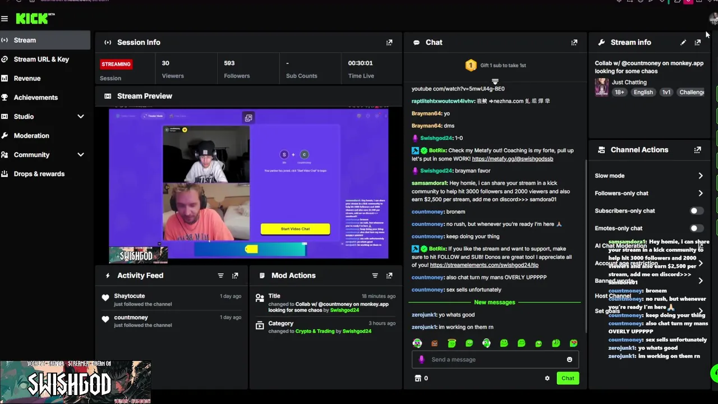Open Account age restriction arrow
The image size is (718, 404).
(x=701, y=263)
